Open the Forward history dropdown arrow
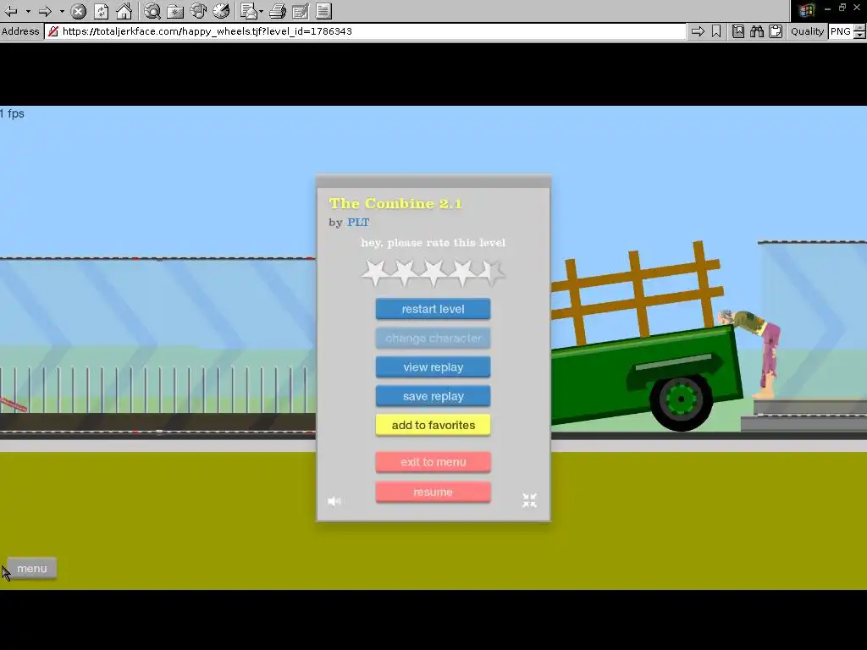The image size is (867, 650). (x=62, y=11)
